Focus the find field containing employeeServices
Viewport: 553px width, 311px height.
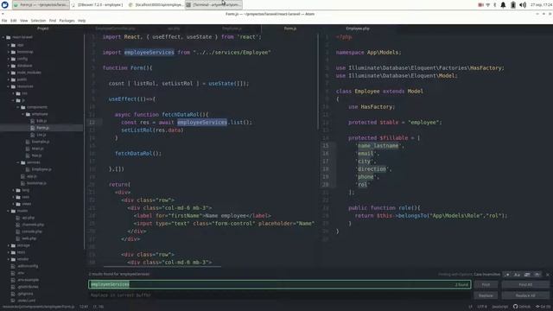coord(279,284)
